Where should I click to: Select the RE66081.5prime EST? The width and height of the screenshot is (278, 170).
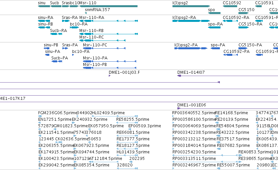pos(127,136)
